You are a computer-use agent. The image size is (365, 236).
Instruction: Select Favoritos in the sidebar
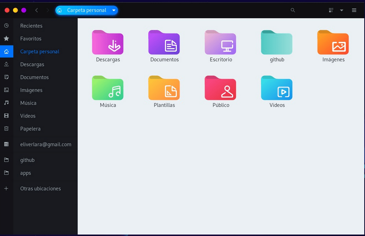(31, 39)
